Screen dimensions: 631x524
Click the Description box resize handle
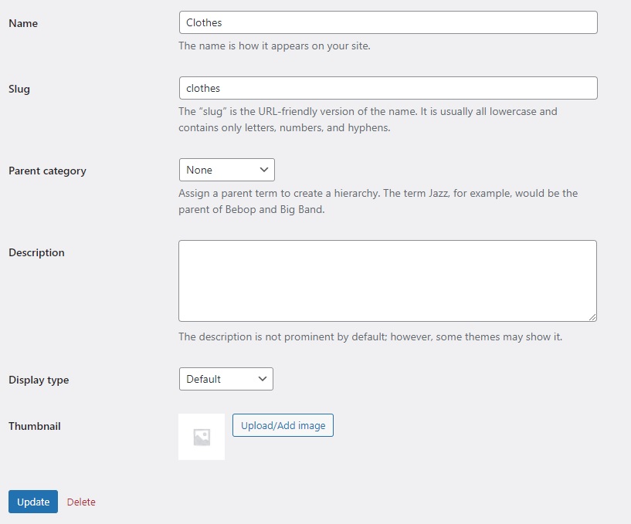(592, 316)
